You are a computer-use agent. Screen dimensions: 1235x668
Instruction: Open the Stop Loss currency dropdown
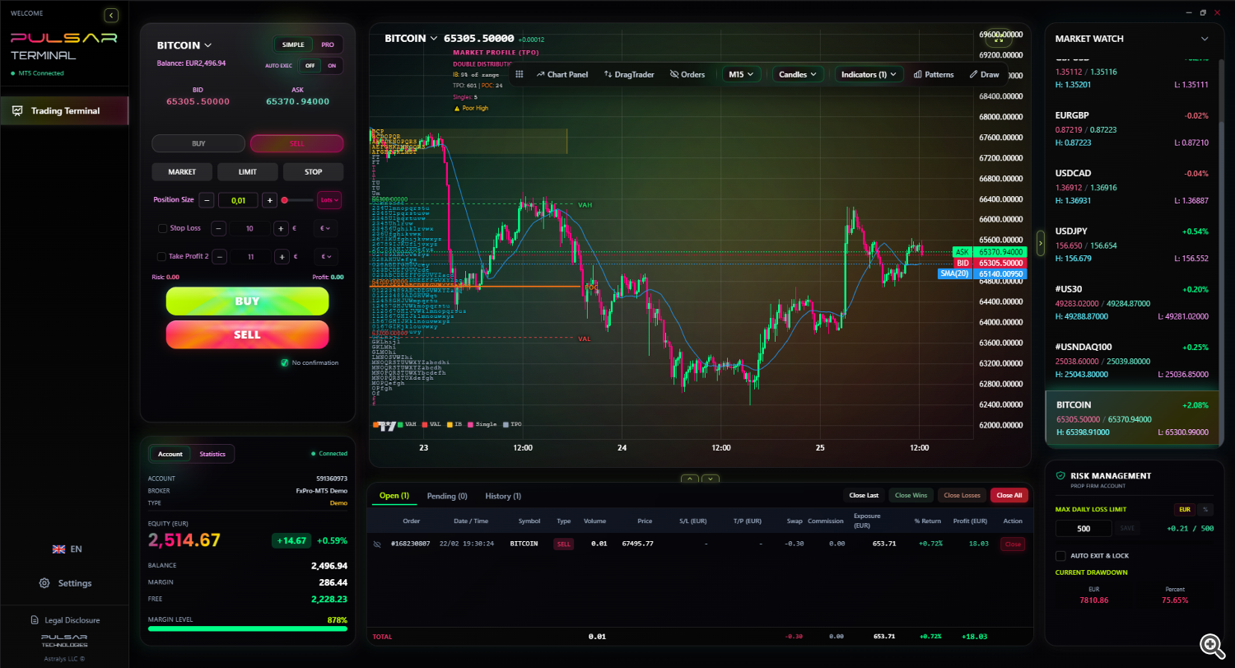tap(327, 228)
